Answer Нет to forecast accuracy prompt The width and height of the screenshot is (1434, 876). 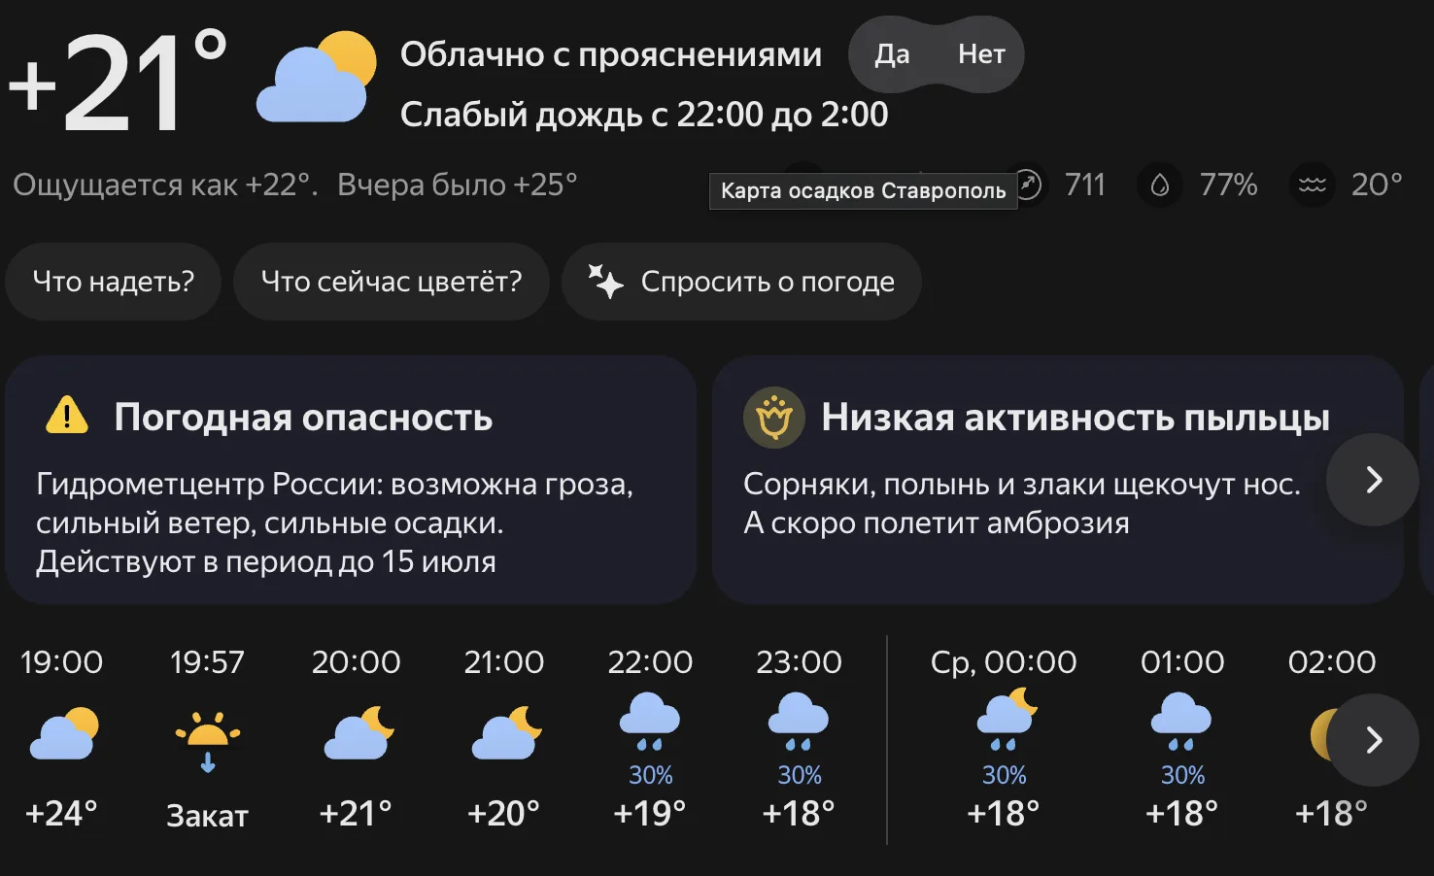coord(981,54)
